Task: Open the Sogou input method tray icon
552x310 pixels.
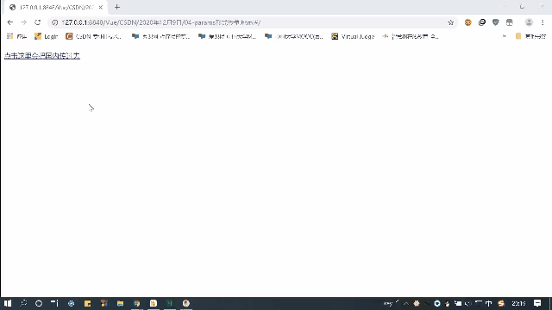Action: tap(501, 303)
